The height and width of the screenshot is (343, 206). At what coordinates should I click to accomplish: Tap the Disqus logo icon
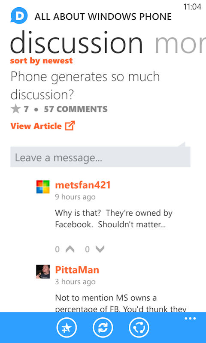pyautogui.click(x=19, y=15)
